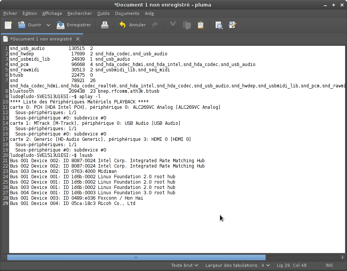Click the horizontal scrollbar right arrow
Viewport: 347px width, 271px height.
[342, 258]
